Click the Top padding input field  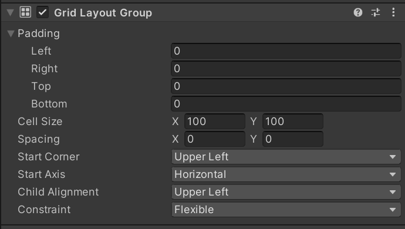pyautogui.click(x=286, y=86)
